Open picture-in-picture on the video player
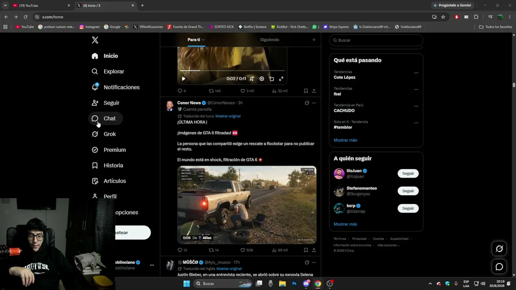 [272, 79]
